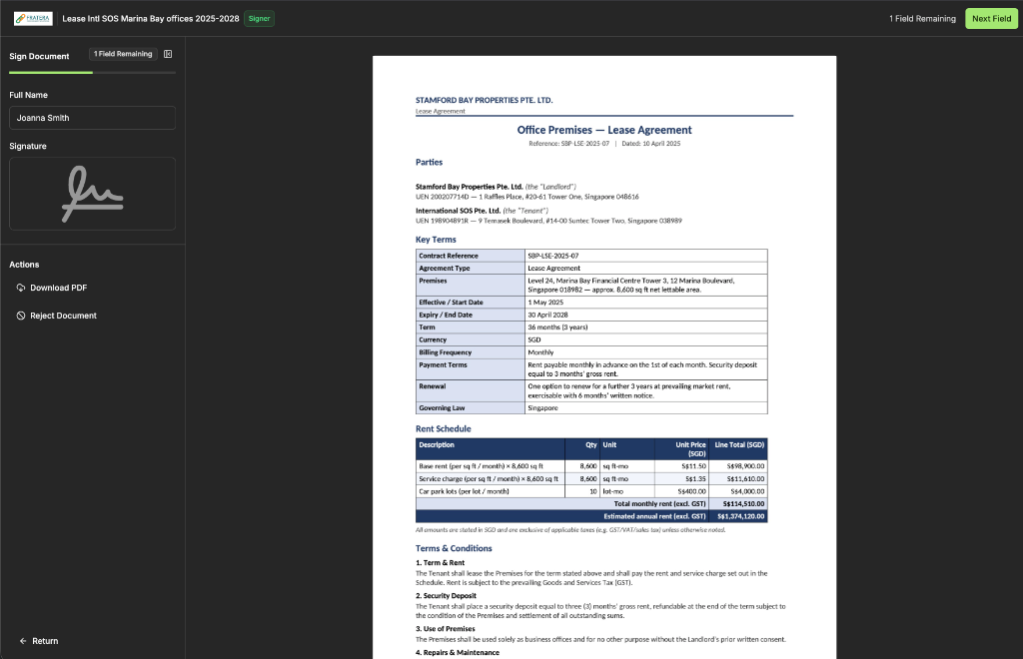Click the 'Rent Schedule' heading
This screenshot has height=659, width=1023.
point(443,429)
